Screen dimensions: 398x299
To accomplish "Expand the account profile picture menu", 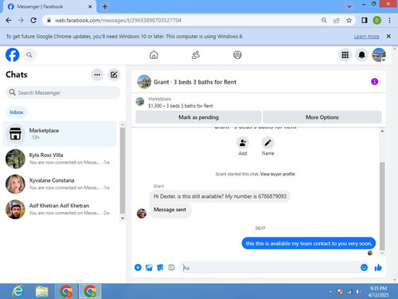I will (x=379, y=55).
